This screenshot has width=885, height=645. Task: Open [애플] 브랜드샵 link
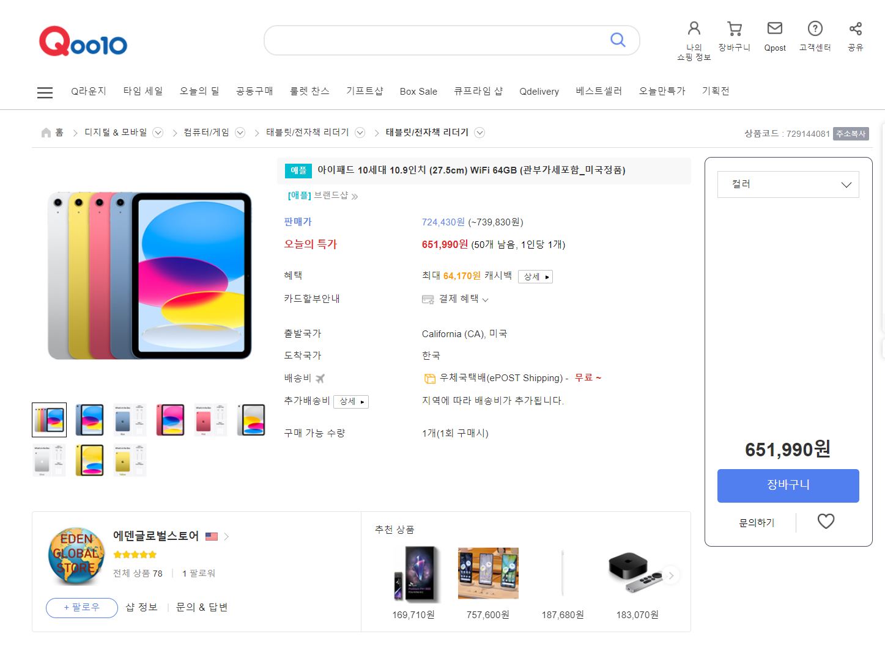tap(323, 195)
